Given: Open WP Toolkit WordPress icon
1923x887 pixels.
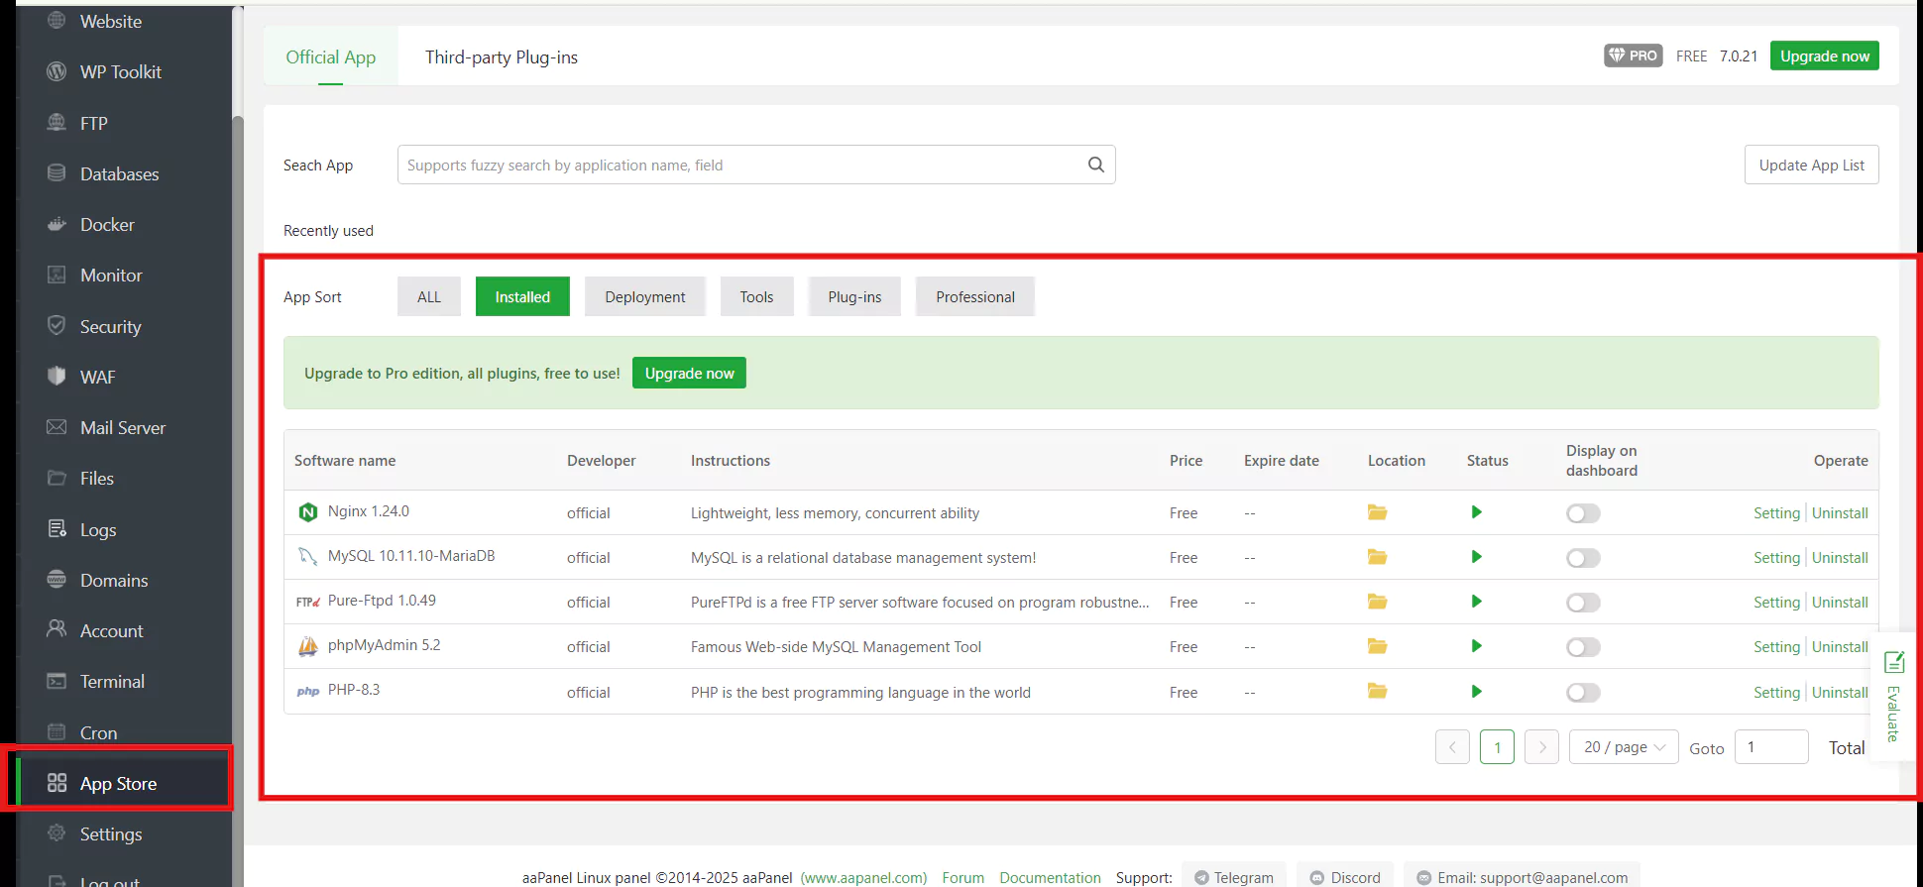Looking at the screenshot, I should coord(57,71).
